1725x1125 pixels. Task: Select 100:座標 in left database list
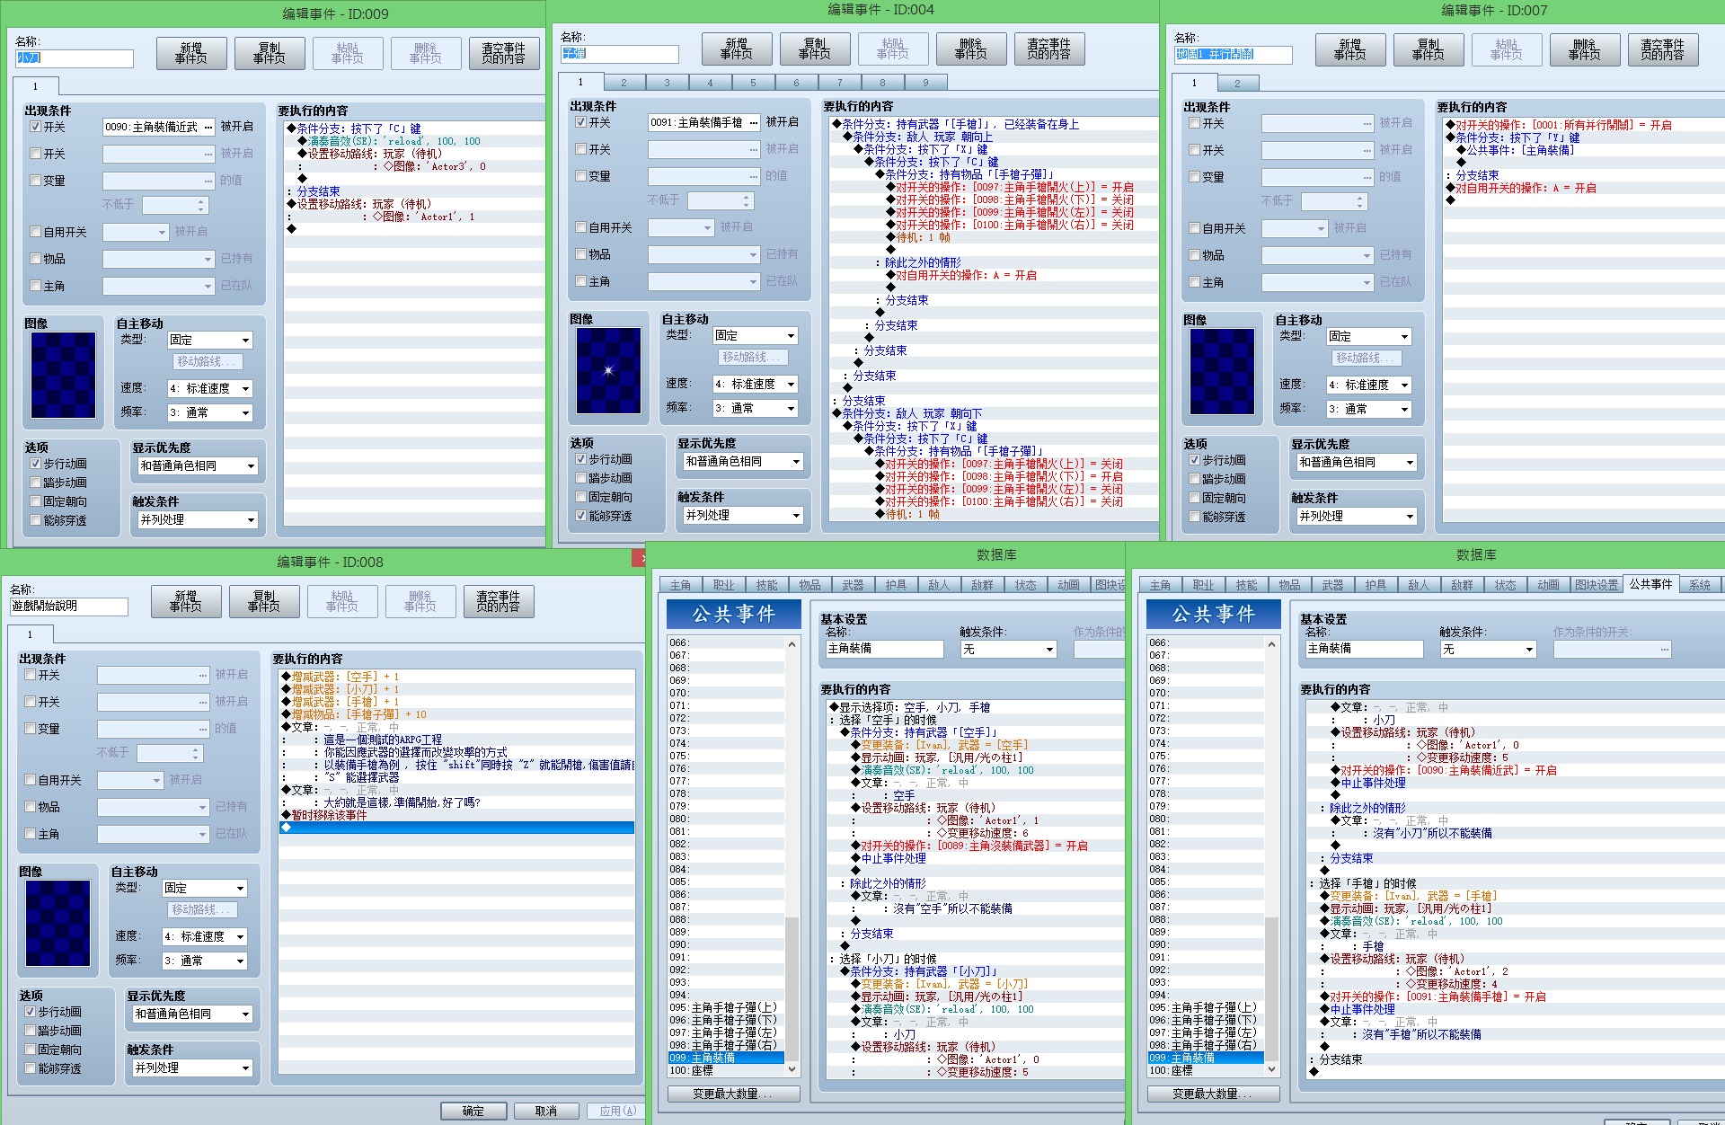[x=726, y=1070]
